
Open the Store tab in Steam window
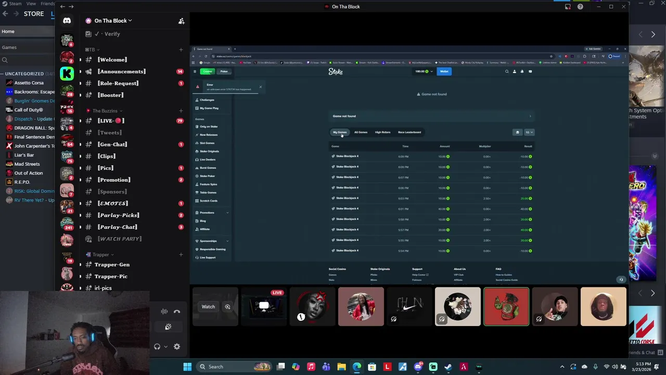pos(34,14)
